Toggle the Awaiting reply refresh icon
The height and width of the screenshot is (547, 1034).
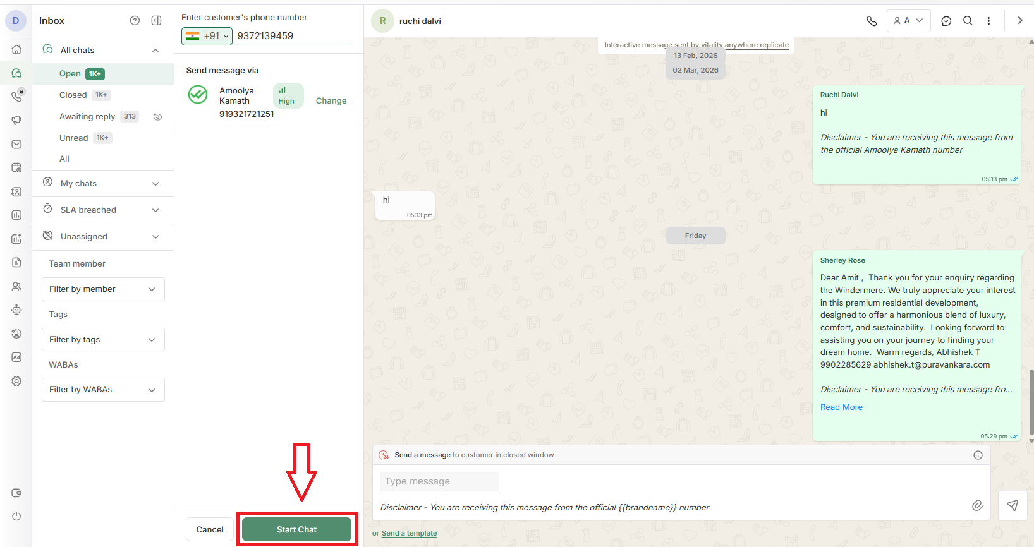coord(158,117)
